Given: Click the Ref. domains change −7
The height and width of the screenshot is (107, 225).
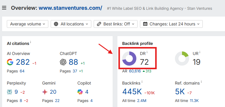Looking at the screenshot, I should 189,93.
